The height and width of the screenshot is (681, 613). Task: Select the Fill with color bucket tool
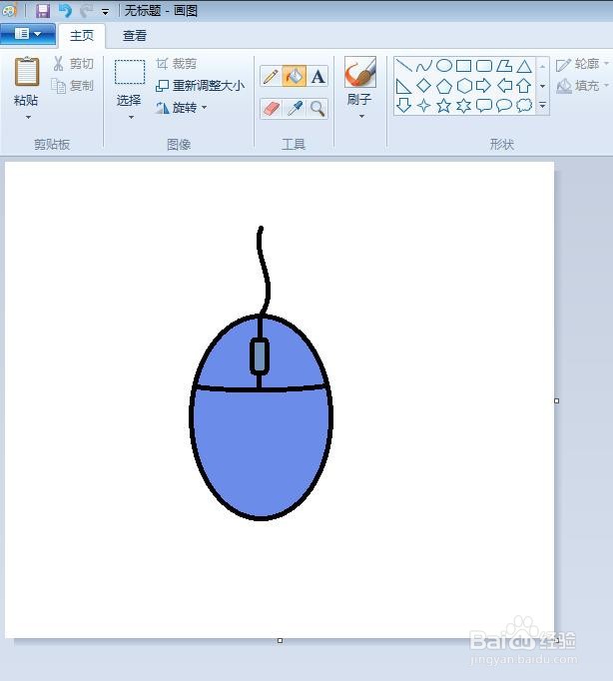pos(294,77)
